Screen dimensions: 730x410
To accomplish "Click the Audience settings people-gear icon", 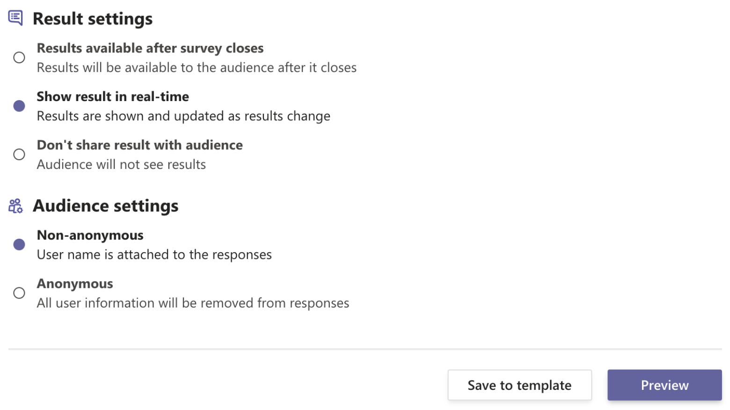I will [x=15, y=206].
